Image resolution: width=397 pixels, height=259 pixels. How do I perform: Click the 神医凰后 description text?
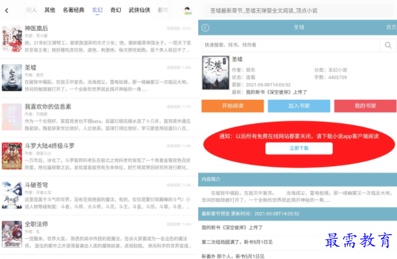[108, 47]
